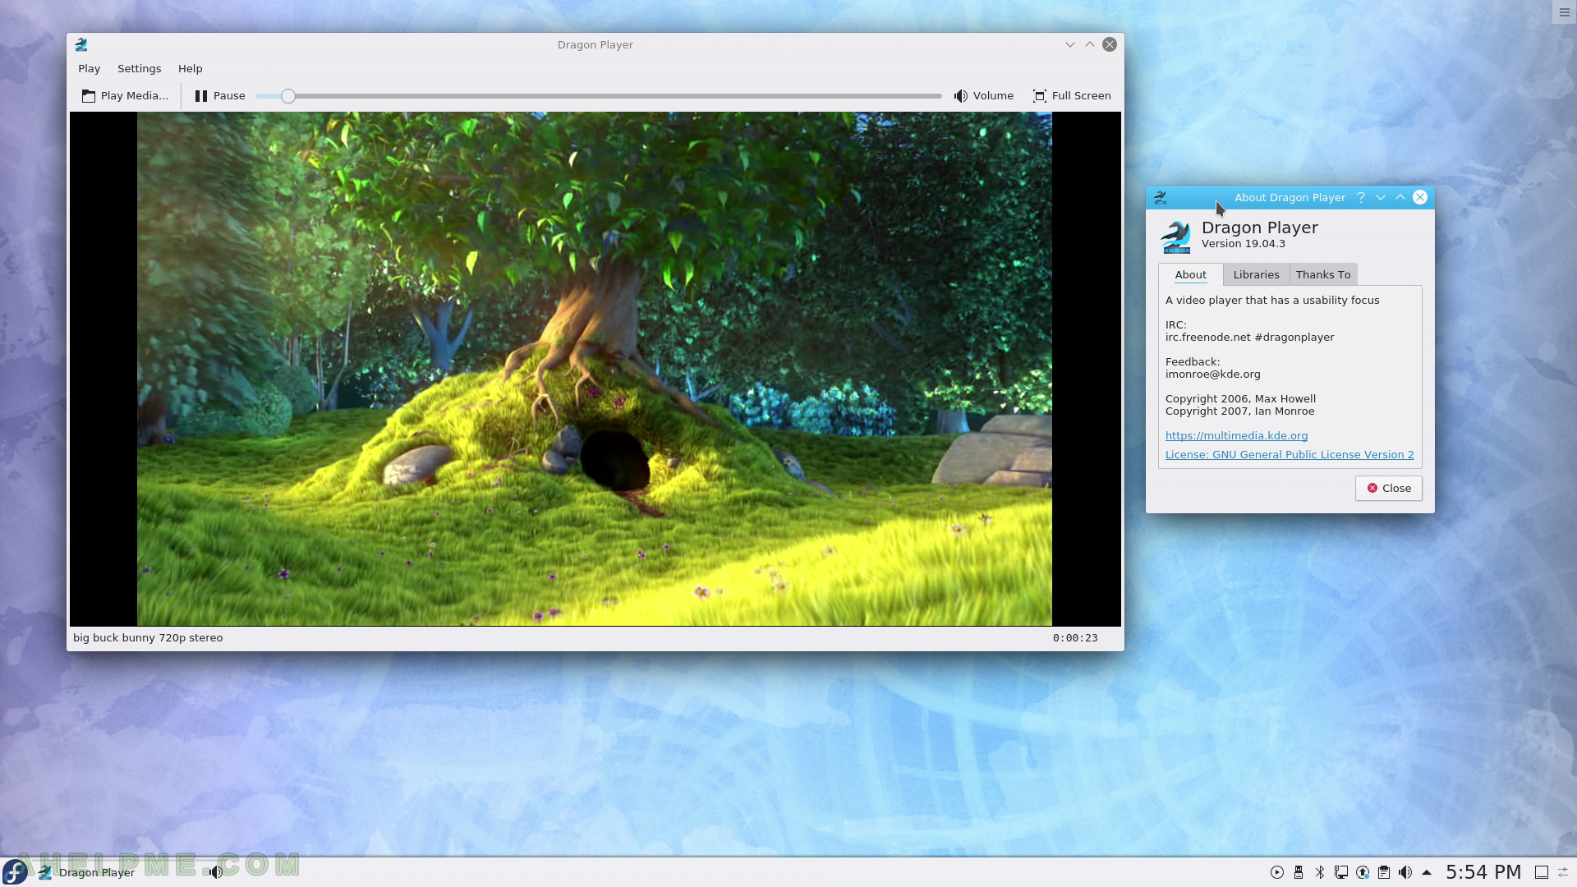The image size is (1577, 887).
Task: Click the About dialog help question mark
Action: click(1361, 198)
